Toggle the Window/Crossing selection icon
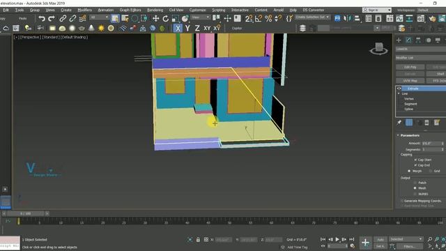Viewport: 446px width, 251px height. [144, 19]
